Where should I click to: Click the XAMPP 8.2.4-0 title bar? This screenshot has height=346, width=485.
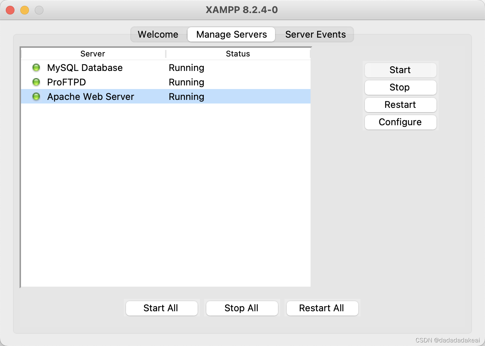242,10
